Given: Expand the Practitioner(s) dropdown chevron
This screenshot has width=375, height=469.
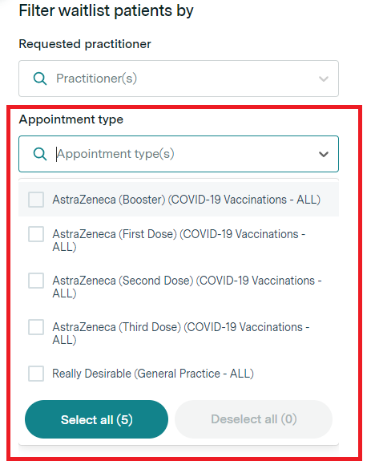Looking at the screenshot, I should 324,79.
